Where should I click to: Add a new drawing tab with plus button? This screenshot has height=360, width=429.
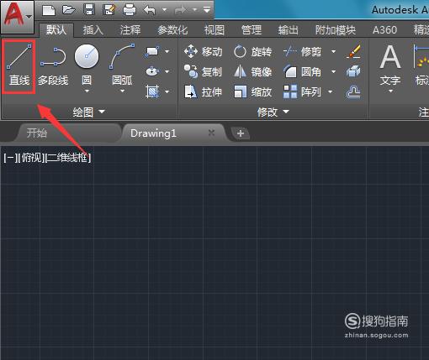click(241, 133)
